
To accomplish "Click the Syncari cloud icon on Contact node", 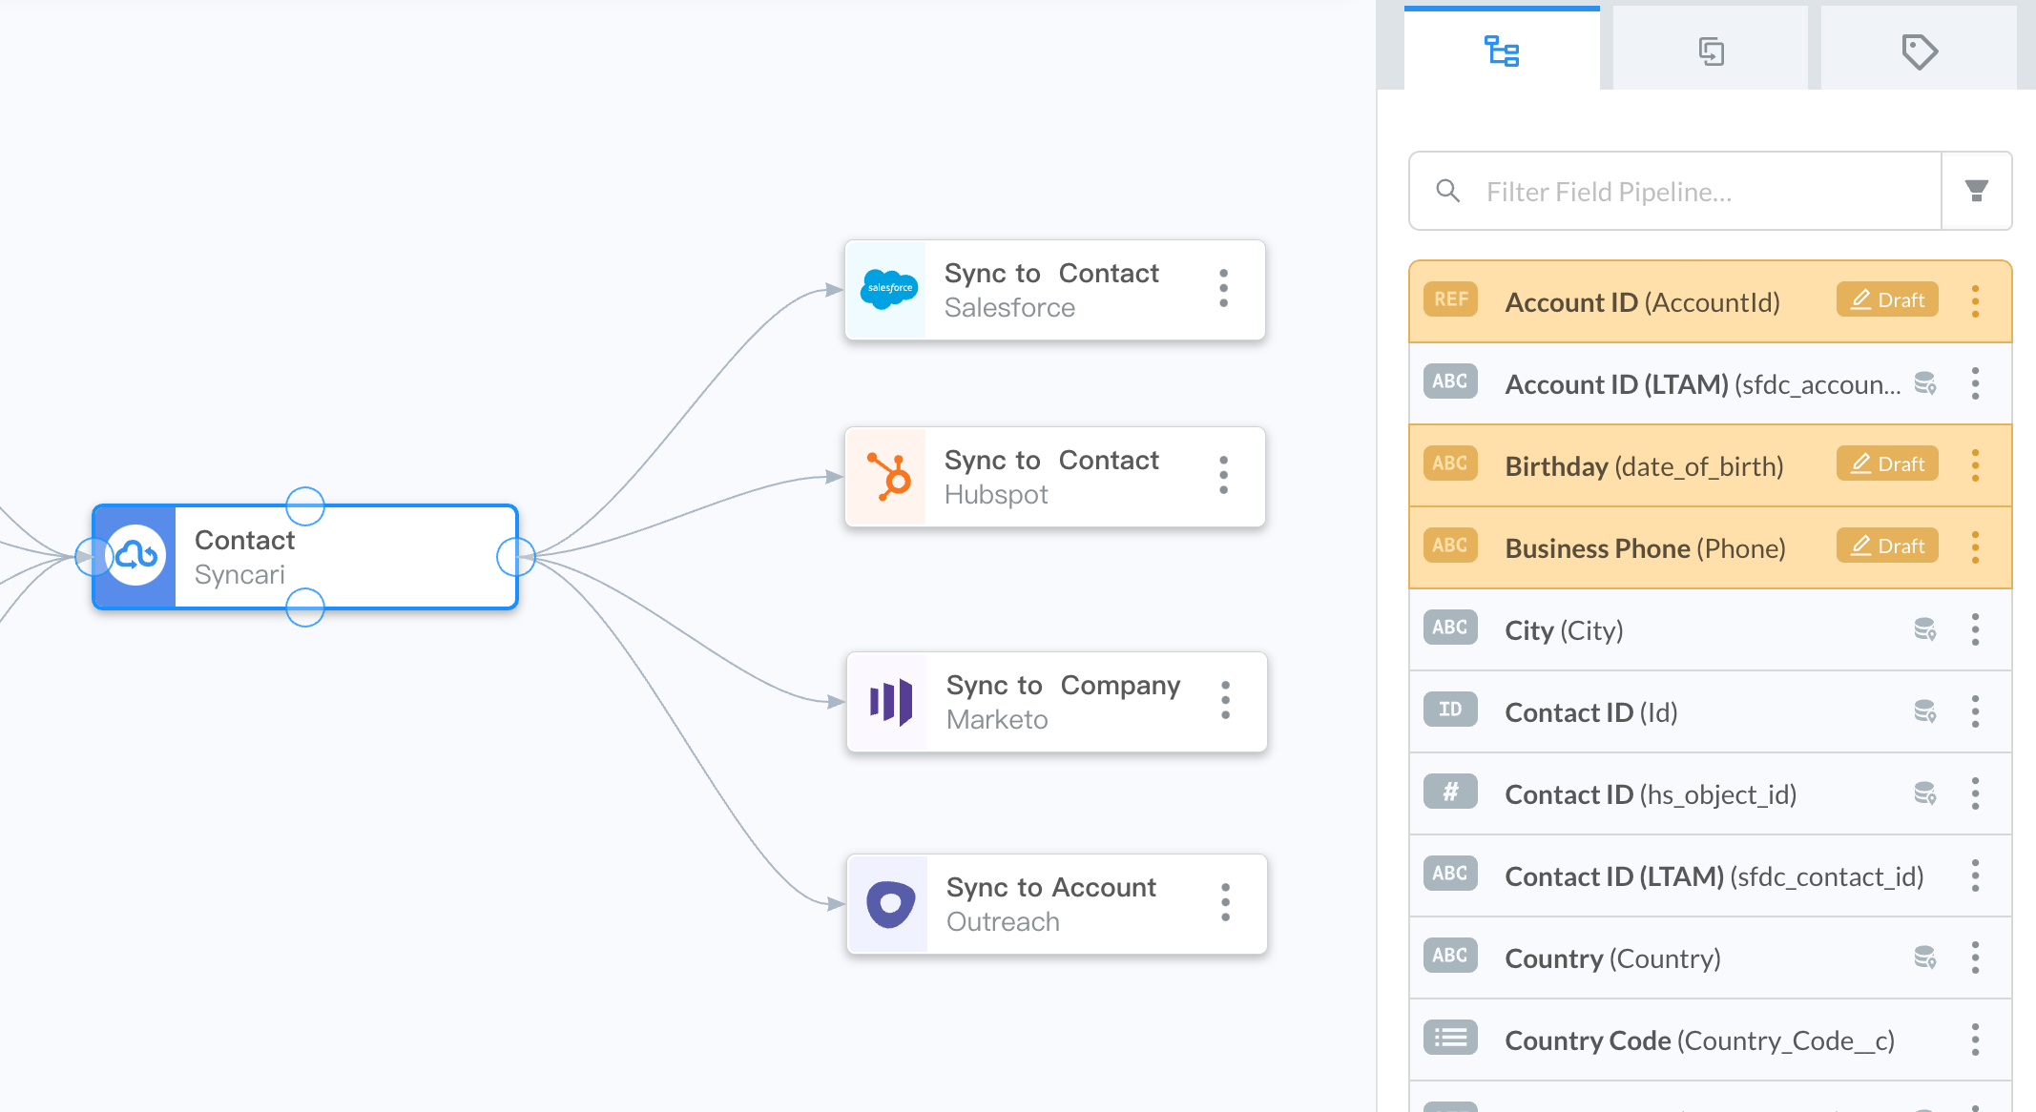I will [135, 555].
